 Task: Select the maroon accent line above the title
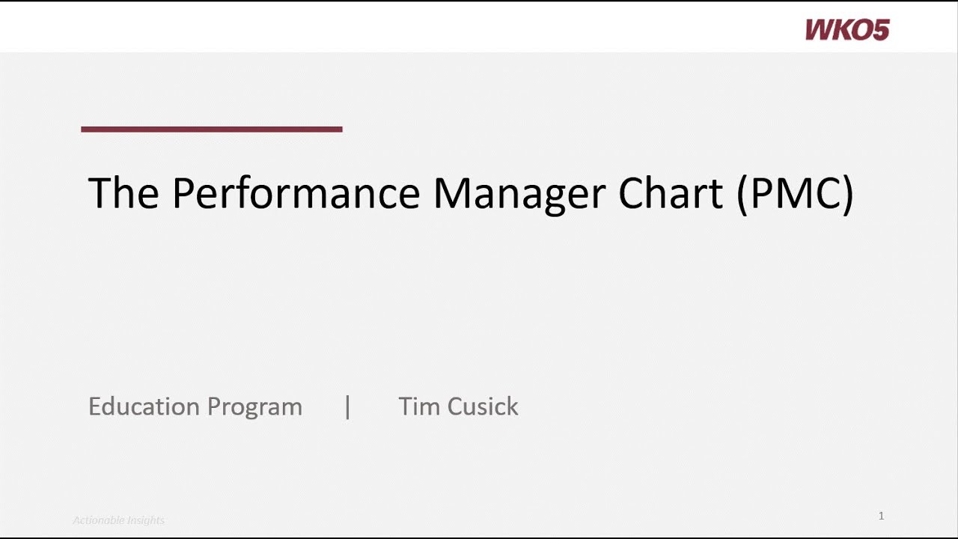tap(212, 130)
